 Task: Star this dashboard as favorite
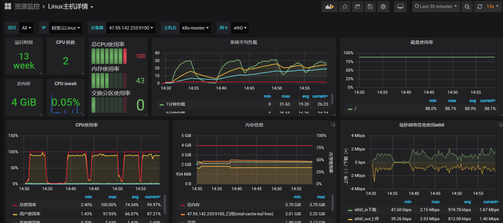[x=345, y=7]
